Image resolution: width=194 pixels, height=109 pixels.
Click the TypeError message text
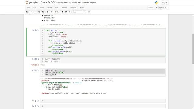pyautogui.click(x=73, y=93)
